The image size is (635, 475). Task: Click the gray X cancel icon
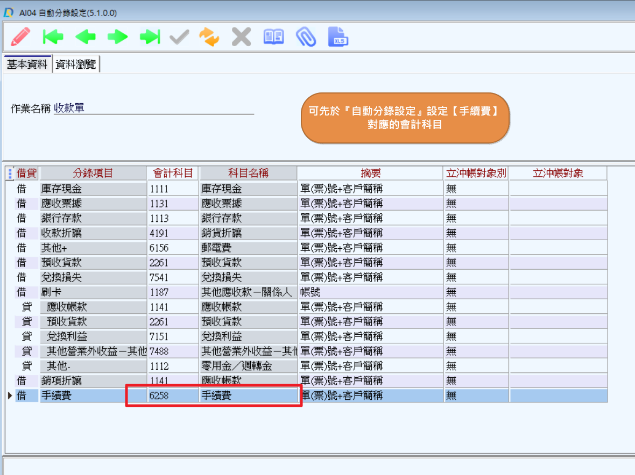pos(241,37)
